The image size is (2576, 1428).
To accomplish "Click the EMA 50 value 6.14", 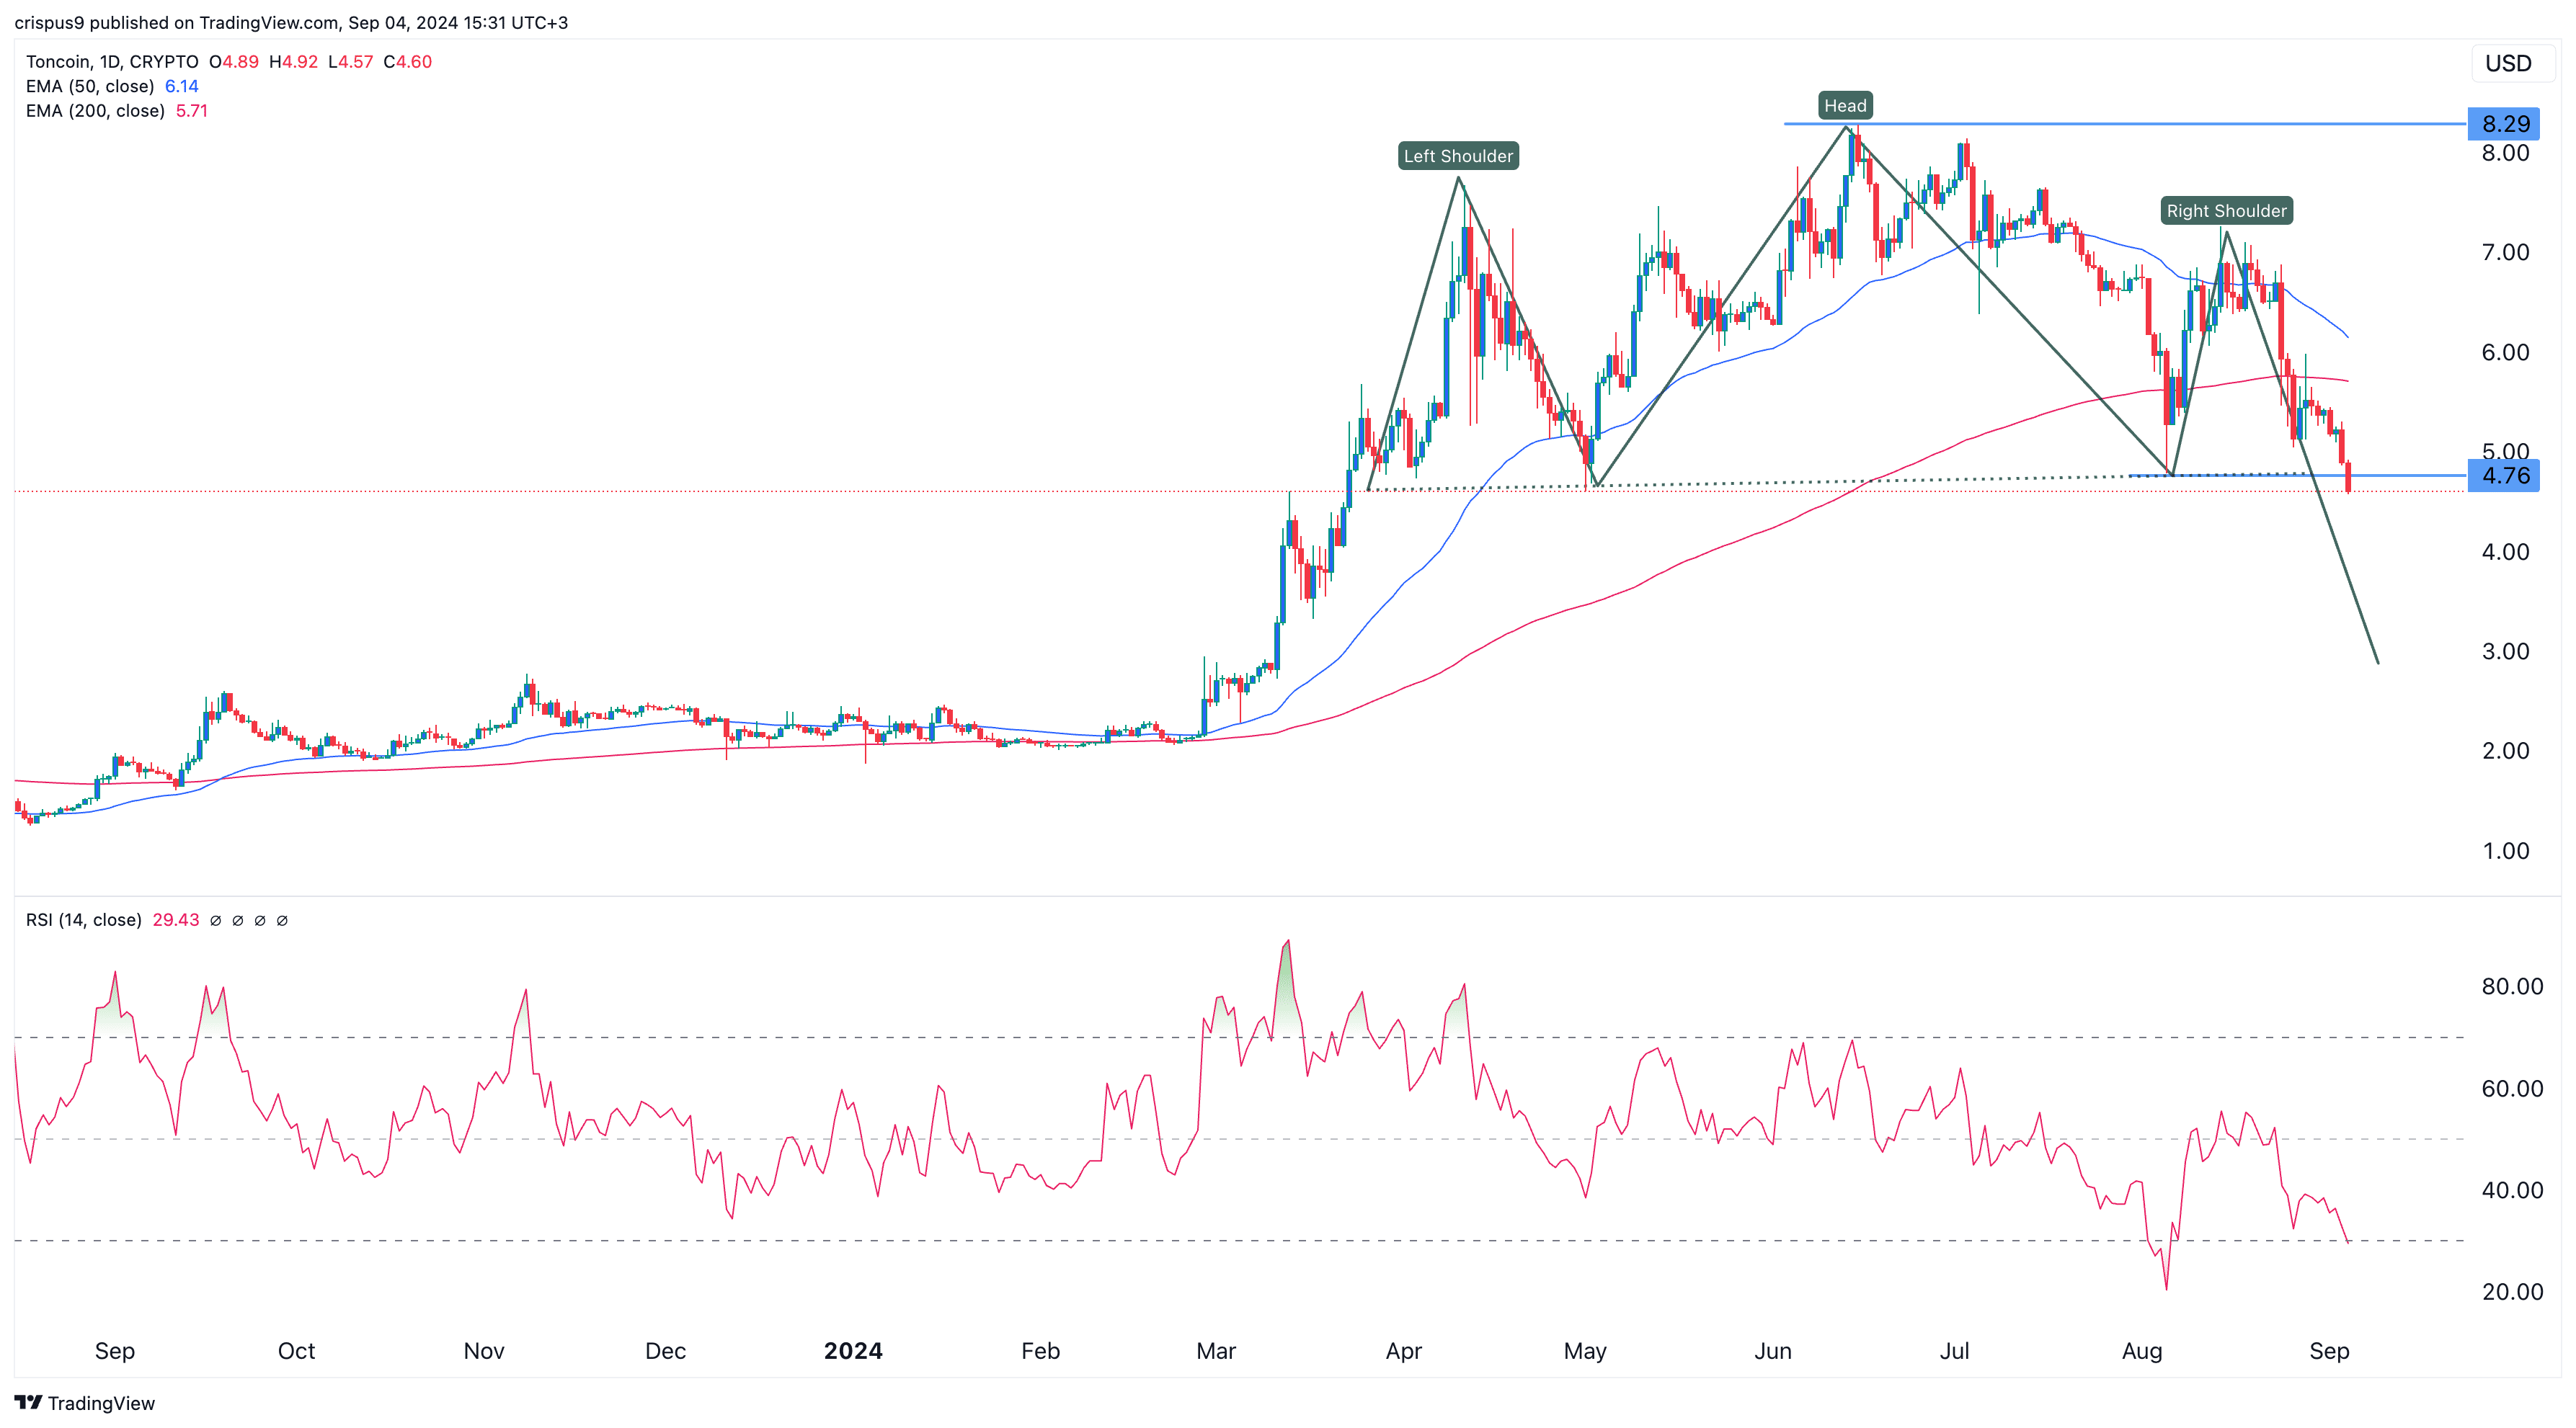I will [182, 86].
